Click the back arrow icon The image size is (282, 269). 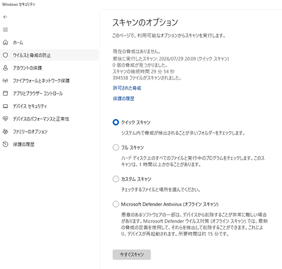[x=5, y=17]
